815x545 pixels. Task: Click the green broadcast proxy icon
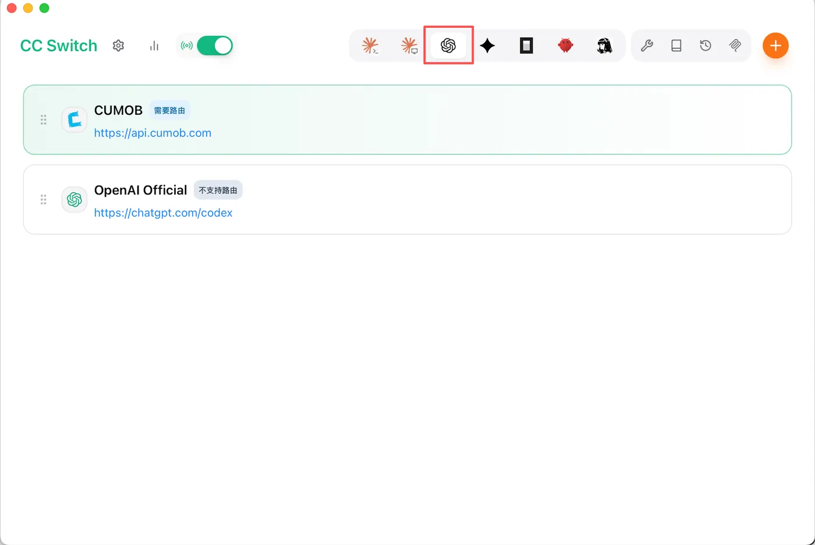[x=187, y=45]
